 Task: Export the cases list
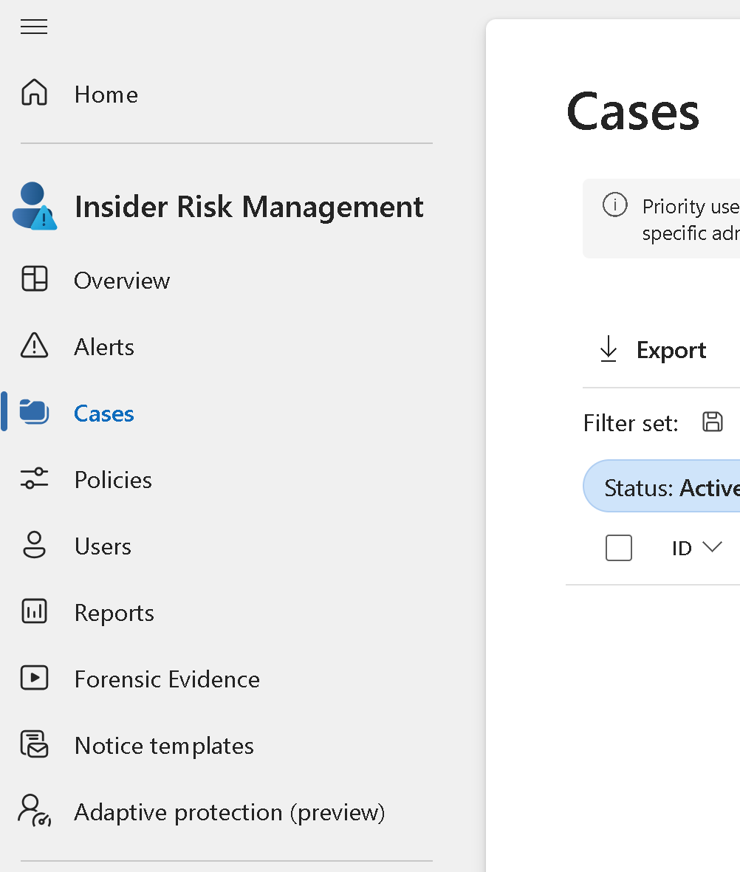coord(653,350)
